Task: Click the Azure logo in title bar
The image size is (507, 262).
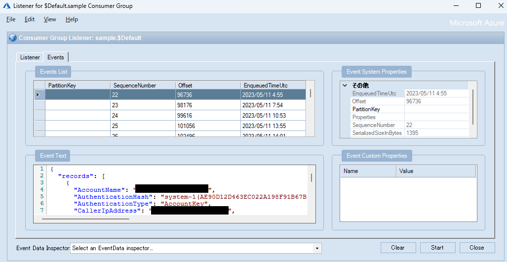Action: click(x=7, y=6)
